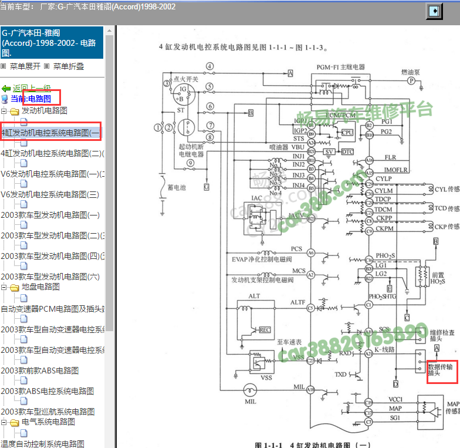Open 4缸发动机电控系统电路图(一)
The width and height of the screenshot is (460, 448).
[x=50, y=133]
